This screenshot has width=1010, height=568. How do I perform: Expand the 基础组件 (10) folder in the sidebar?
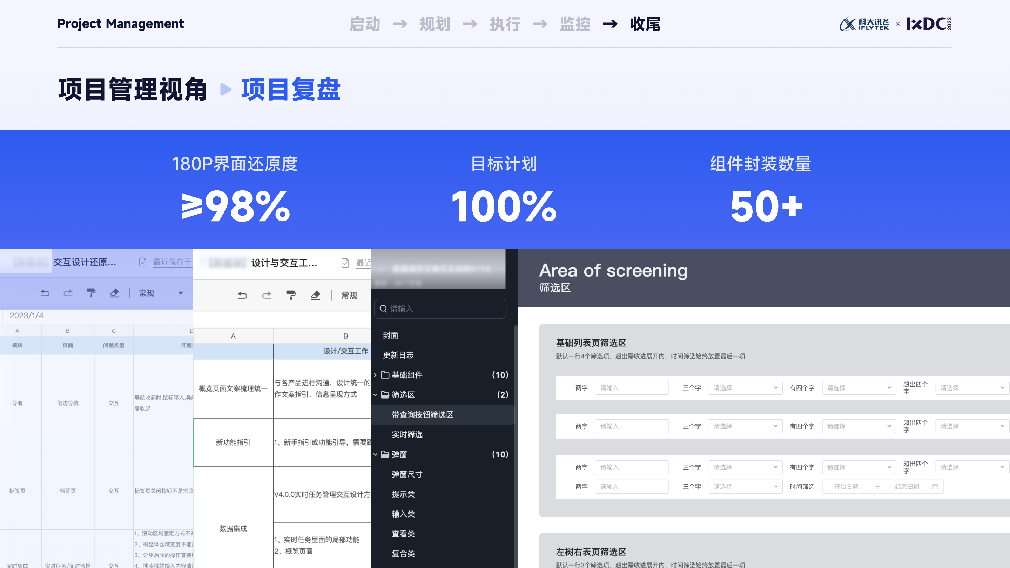[375, 375]
